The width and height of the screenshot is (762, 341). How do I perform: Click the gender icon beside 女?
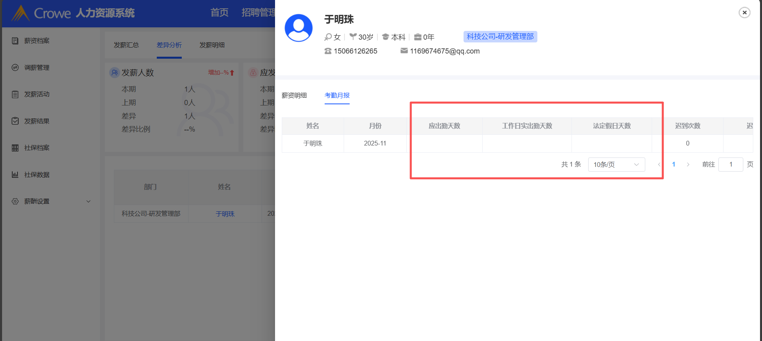pos(328,37)
